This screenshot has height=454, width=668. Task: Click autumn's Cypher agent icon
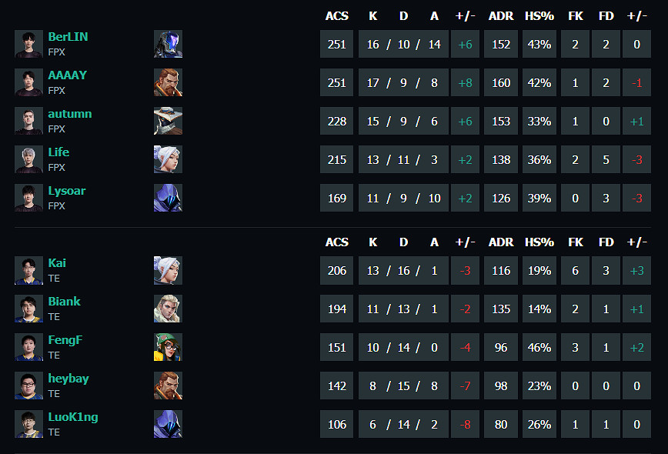(x=168, y=121)
